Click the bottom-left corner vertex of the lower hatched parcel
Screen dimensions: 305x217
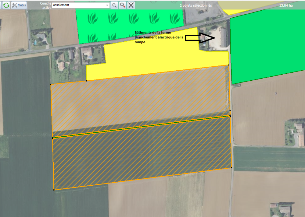coord(54,190)
